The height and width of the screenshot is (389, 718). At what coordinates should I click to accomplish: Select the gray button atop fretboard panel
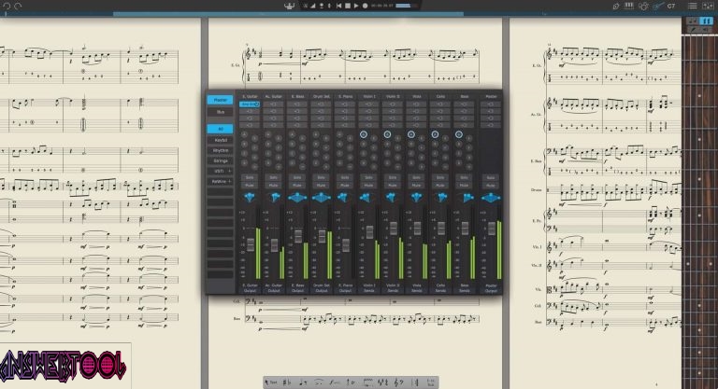pyautogui.click(x=693, y=21)
